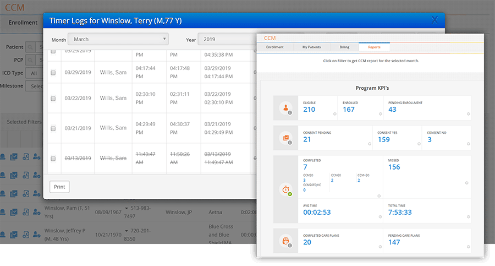Open the Milestone dropdown
The image size is (495, 266).
(x=34, y=86)
